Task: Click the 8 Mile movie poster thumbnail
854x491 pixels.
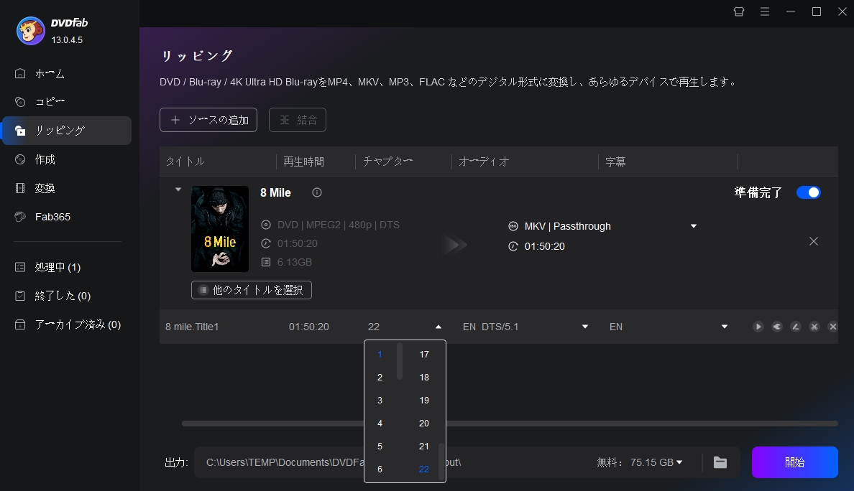Action: [x=219, y=229]
